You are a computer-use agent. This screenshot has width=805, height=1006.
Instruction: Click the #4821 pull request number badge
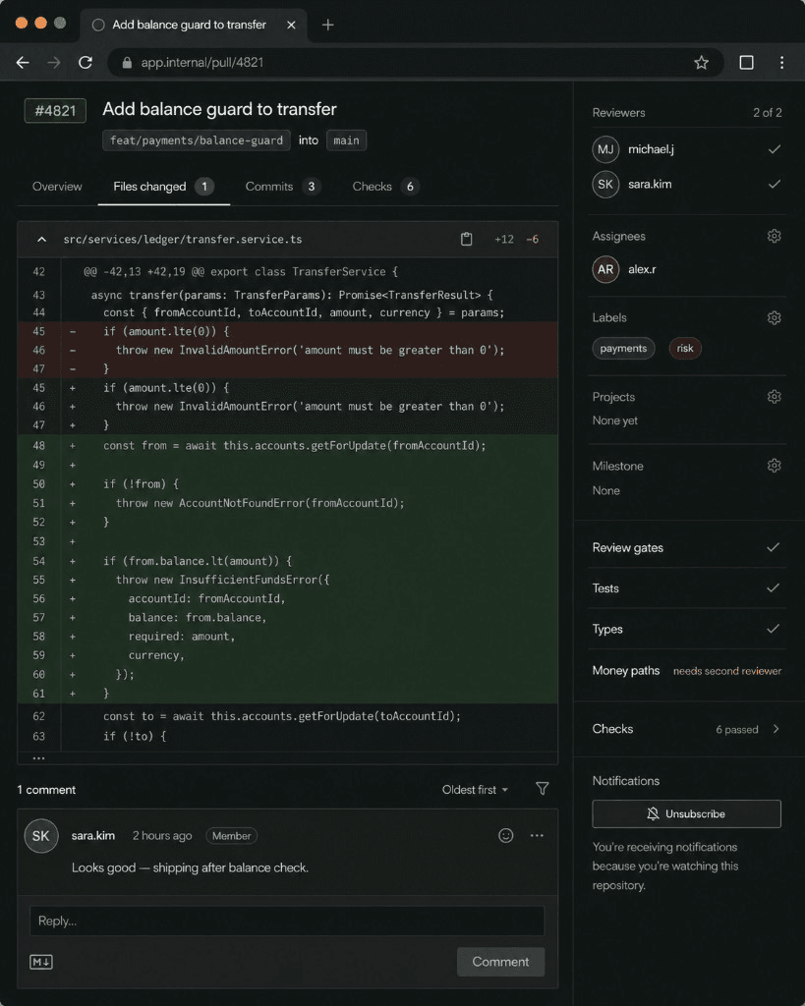[x=55, y=110]
